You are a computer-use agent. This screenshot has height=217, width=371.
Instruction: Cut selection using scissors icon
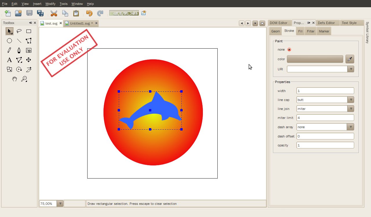click(x=54, y=13)
